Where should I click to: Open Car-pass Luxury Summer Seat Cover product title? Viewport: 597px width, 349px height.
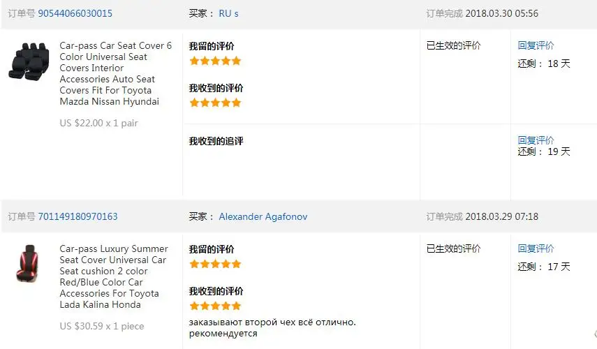click(113, 276)
